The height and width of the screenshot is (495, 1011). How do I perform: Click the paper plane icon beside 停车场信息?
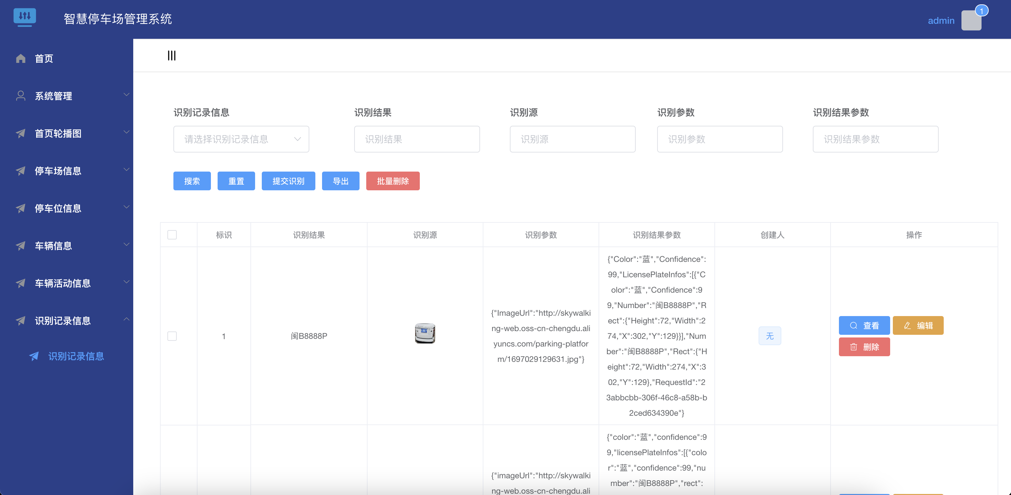tap(21, 171)
